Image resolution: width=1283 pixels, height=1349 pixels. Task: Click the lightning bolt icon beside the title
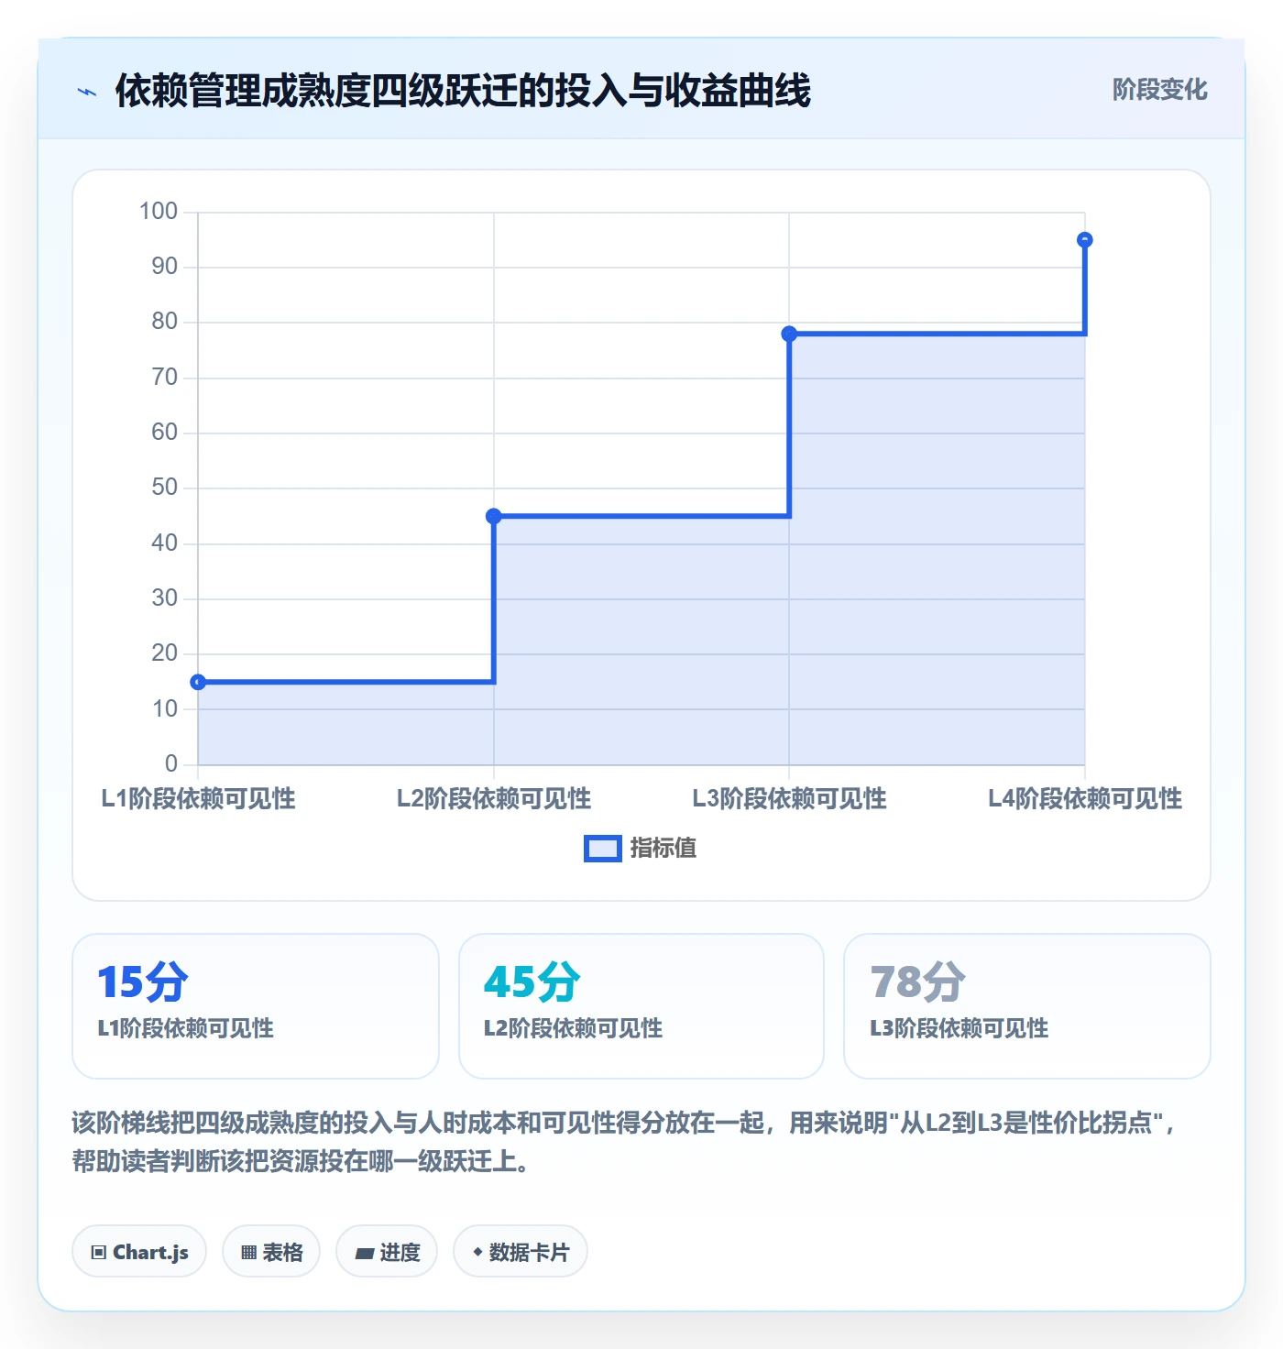coord(87,92)
